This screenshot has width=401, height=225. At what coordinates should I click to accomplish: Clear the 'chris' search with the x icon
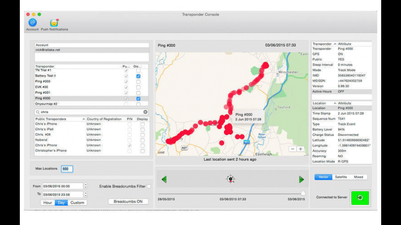(x=145, y=112)
